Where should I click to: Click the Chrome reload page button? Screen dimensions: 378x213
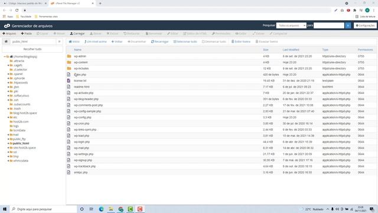coord(17,10)
